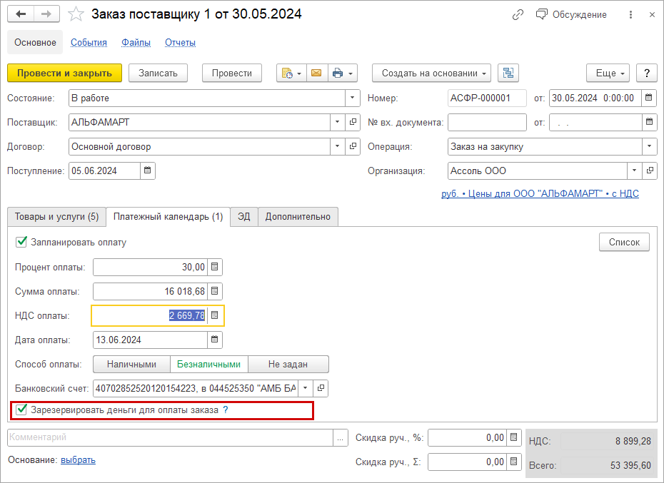The height and width of the screenshot is (483, 664).
Task: Copy link using the chain link icon
Action: pyautogui.click(x=519, y=14)
